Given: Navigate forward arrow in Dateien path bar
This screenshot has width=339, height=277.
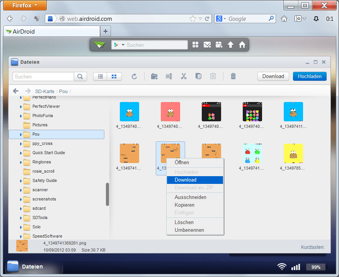Looking at the screenshot, I should 28,91.
